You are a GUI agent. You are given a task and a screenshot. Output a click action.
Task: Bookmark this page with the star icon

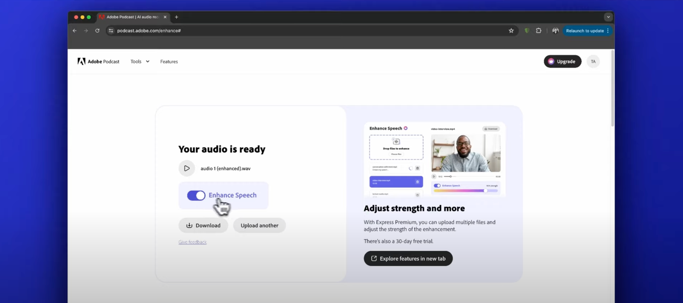click(511, 30)
